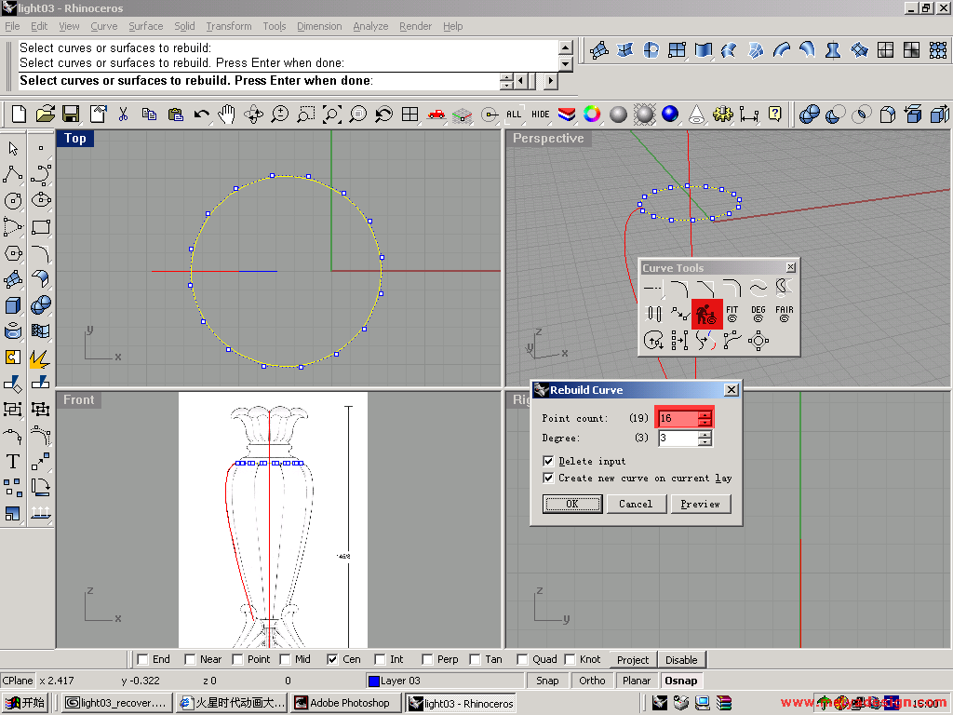
Task: Click the blue Layer 03 color swatch
Action: 374,681
